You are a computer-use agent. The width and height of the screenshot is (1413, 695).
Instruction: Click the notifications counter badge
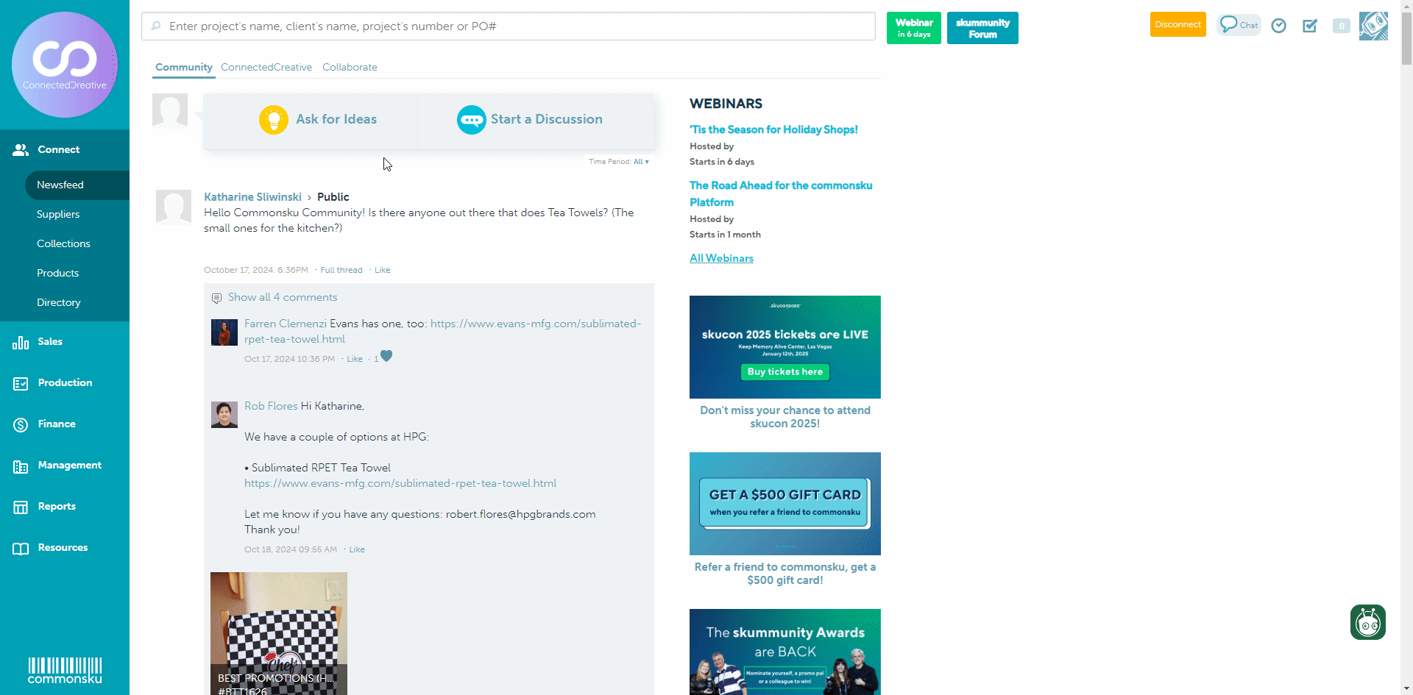pyautogui.click(x=1341, y=26)
